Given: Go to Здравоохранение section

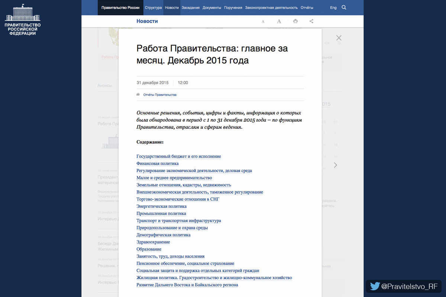Looking at the screenshot, I should click(153, 242).
